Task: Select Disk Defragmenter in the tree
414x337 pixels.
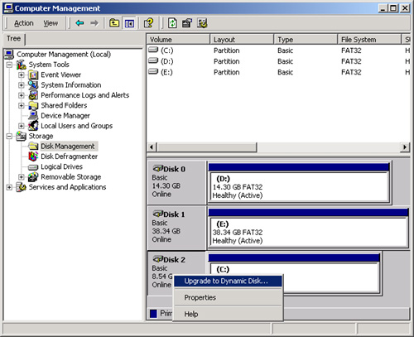Action: [70, 156]
